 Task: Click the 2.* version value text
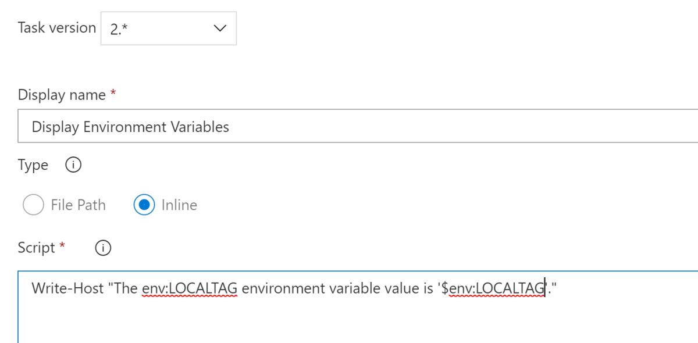(119, 28)
